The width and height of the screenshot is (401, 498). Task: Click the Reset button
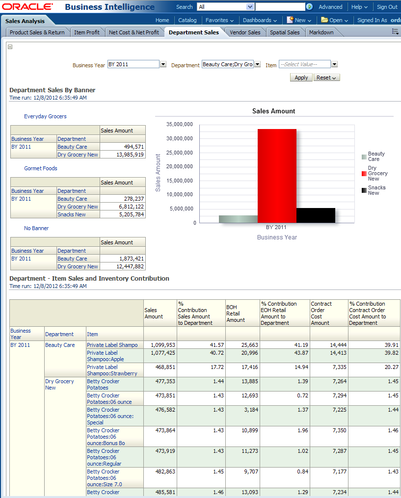click(326, 78)
